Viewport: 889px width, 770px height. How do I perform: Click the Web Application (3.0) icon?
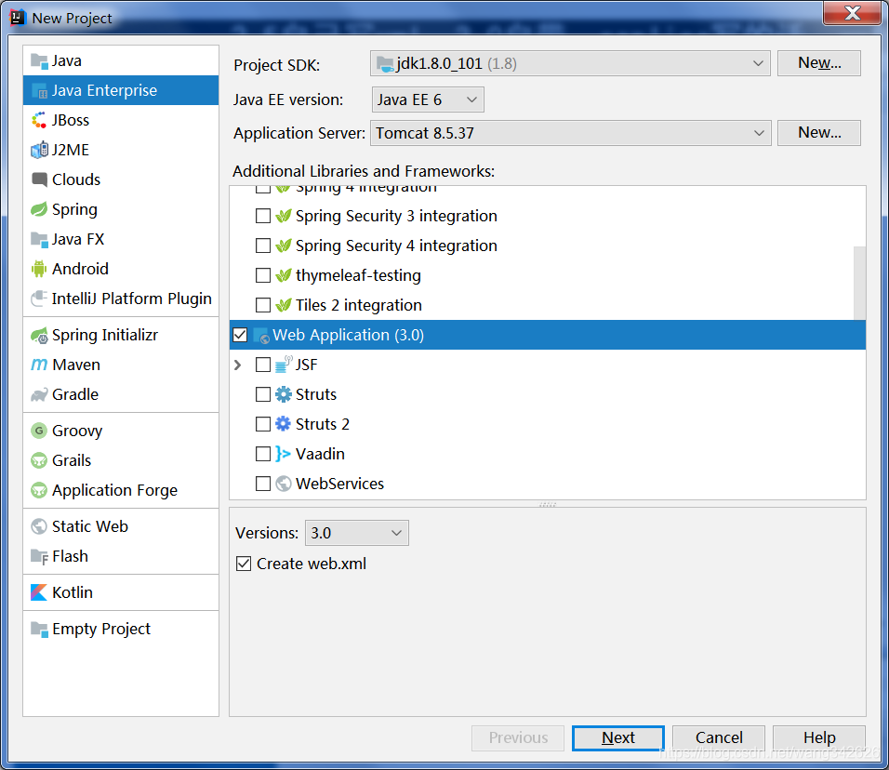(261, 335)
